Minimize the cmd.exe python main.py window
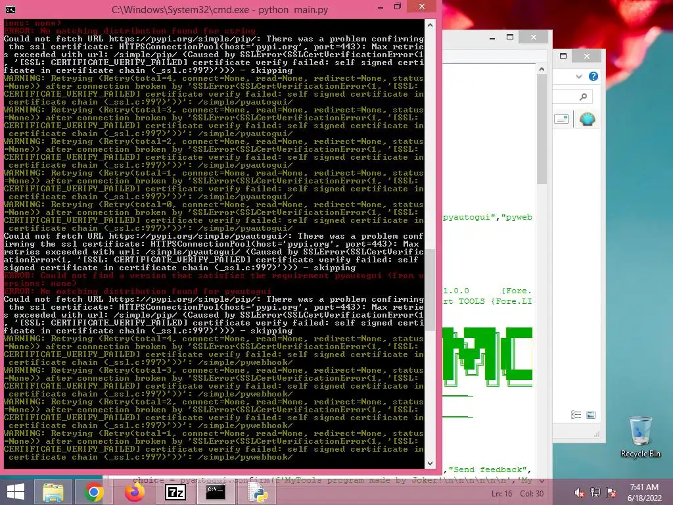 point(381,7)
